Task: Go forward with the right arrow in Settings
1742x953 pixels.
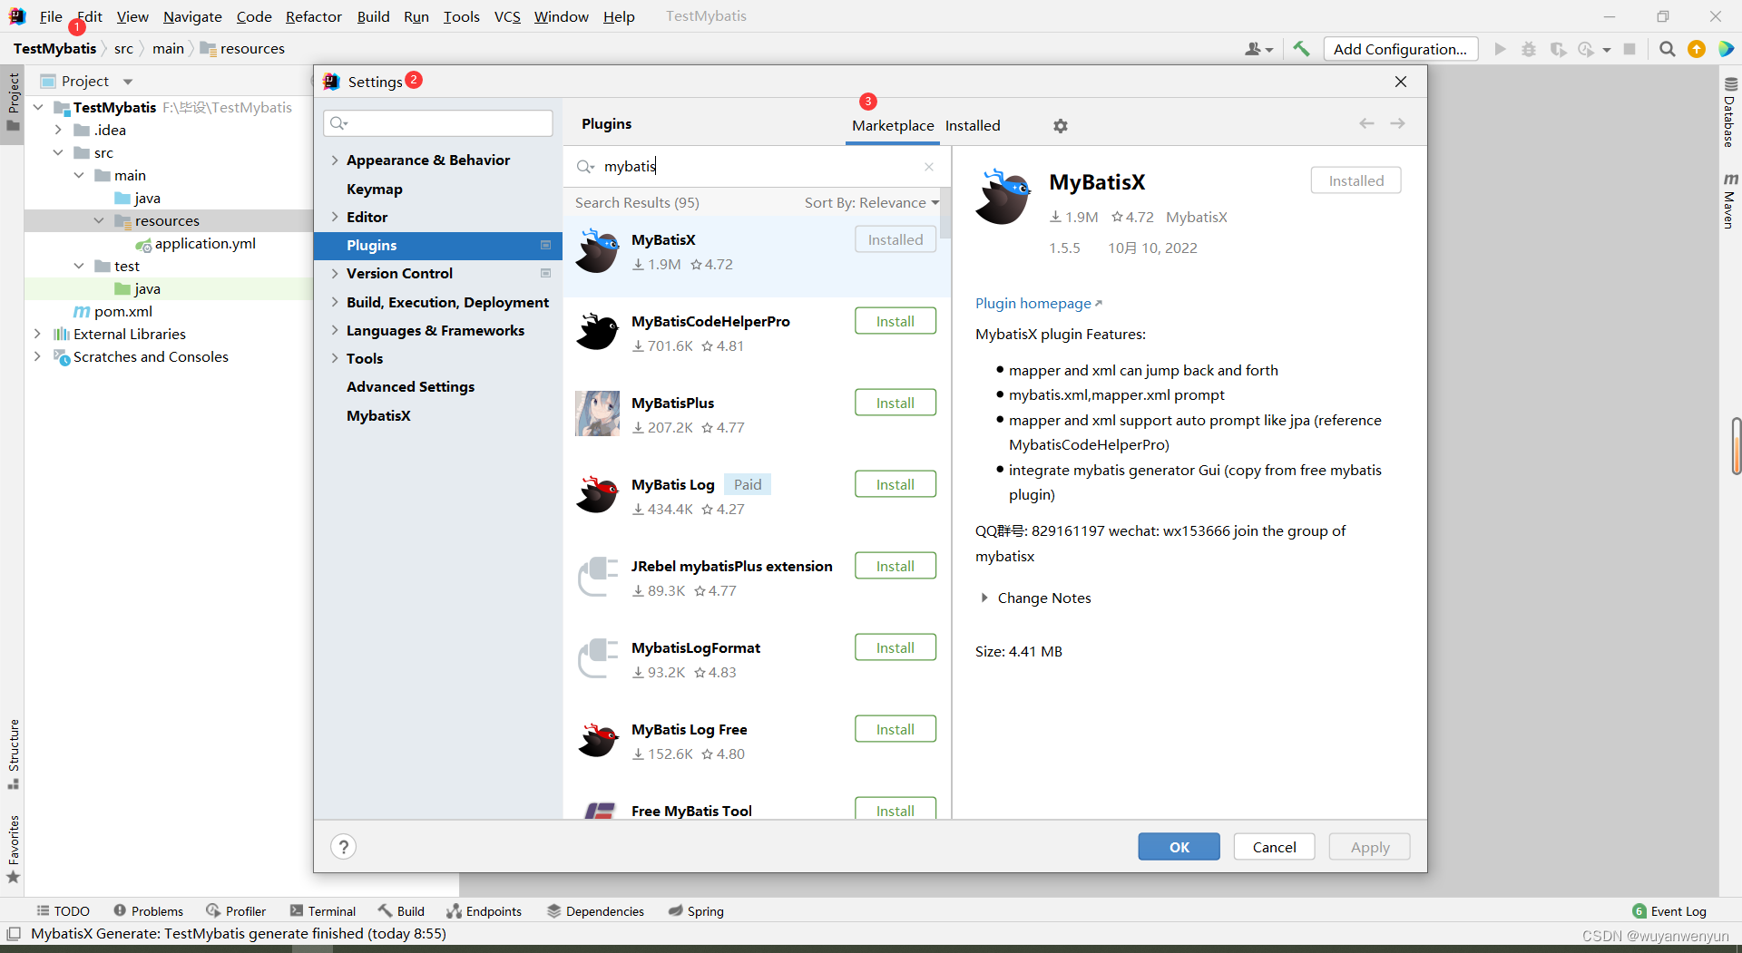Action: (1397, 123)
